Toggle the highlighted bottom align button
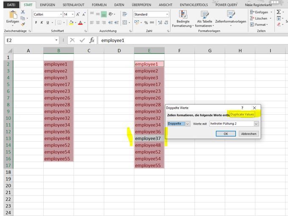 coord(104,14)
